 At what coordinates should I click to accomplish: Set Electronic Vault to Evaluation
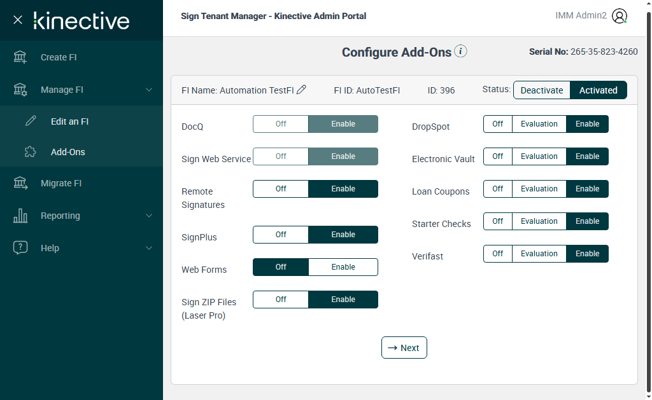(539, 156)
